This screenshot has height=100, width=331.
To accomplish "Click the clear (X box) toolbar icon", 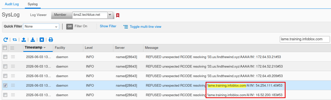I will click(42, 40).
